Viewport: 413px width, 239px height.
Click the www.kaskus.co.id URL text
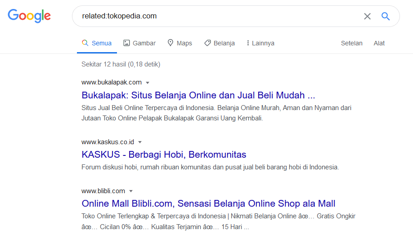(108, 142)
